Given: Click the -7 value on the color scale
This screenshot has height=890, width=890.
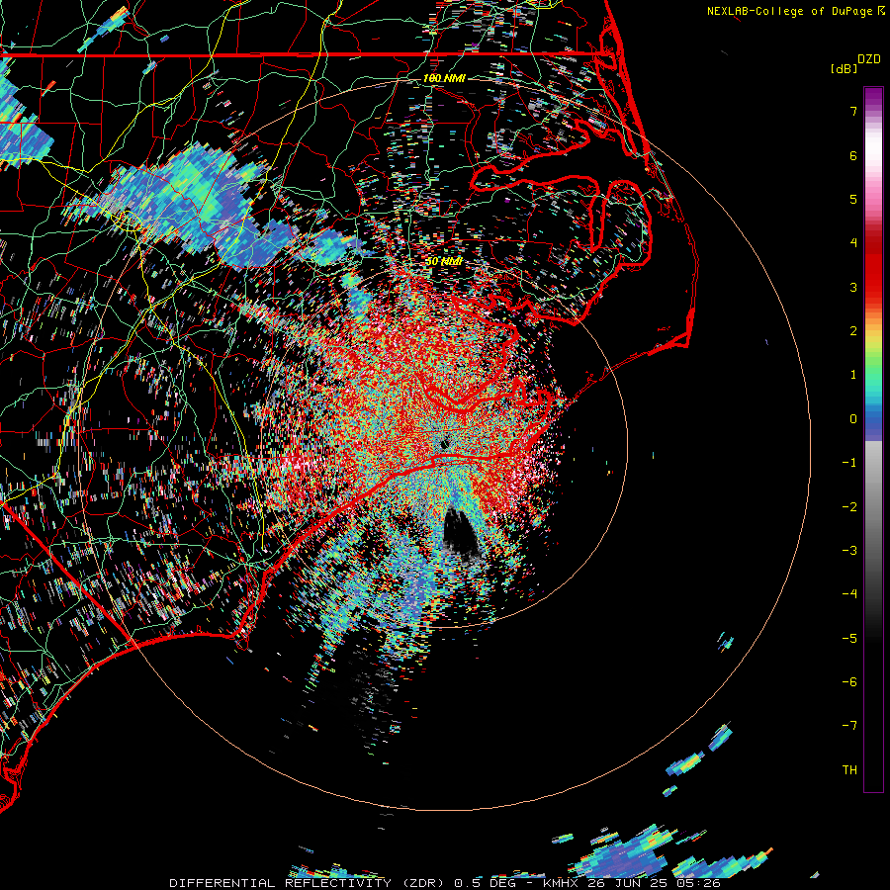Looking at the screenshot, I should coord(849,726).
